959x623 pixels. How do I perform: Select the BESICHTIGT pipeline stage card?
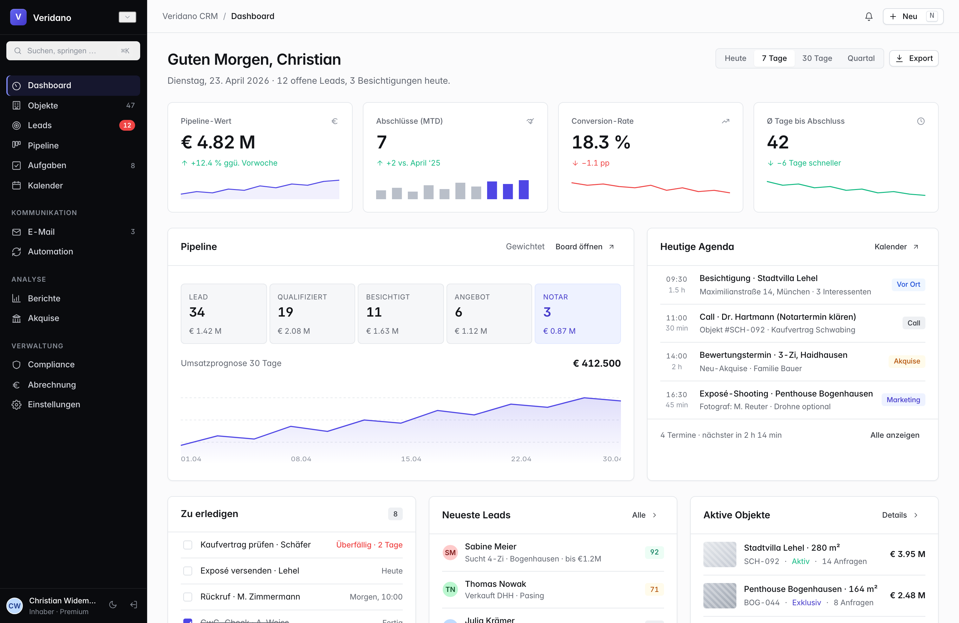401,313
